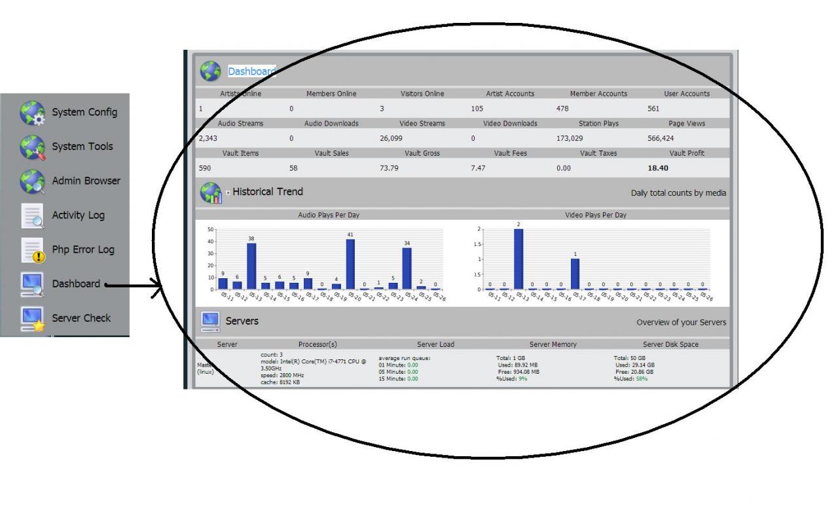Select the Server Check menu label

pos(81,318)
